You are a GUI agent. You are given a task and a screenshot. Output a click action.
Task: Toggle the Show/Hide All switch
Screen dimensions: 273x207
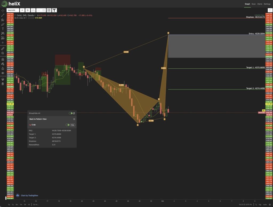(x=70, y=113)
